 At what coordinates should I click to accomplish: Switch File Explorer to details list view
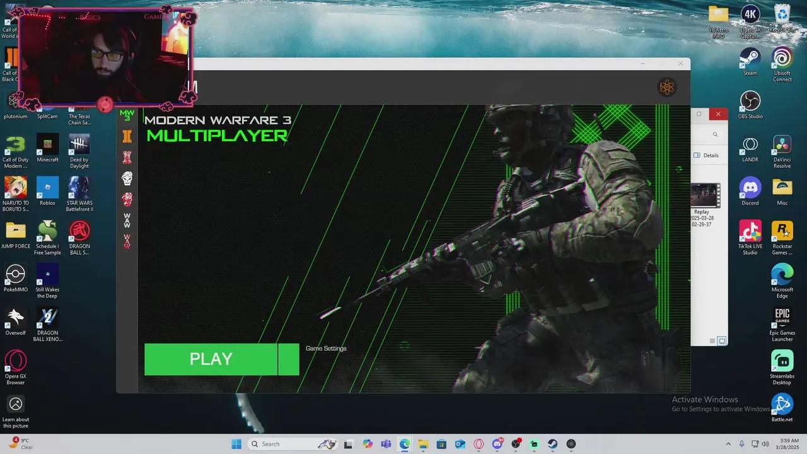(712, 341)
